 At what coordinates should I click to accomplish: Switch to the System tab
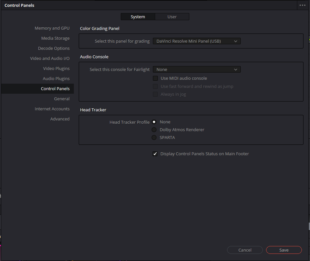pyautogui.click(x=138, y=17)
